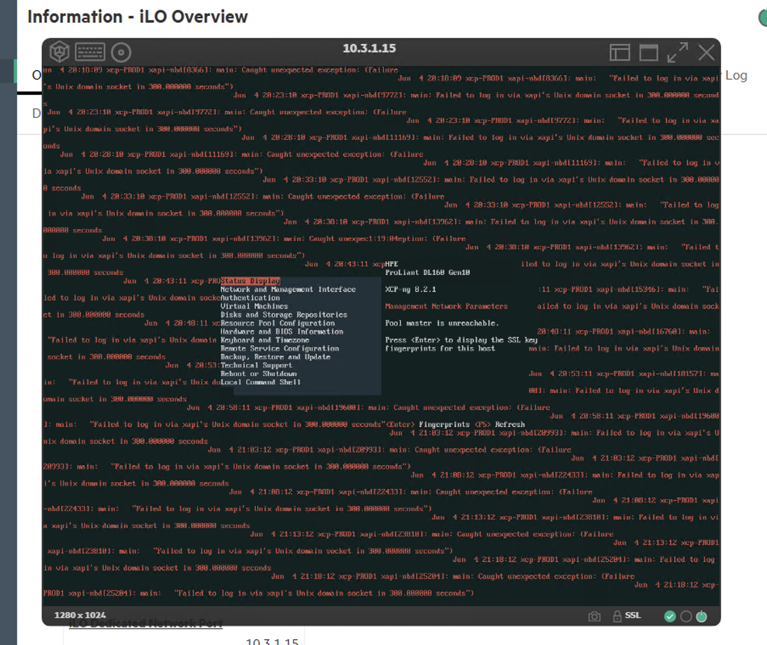
Task: Click the 'ProLiant DL160 Gen10' text
Action: 427,272
